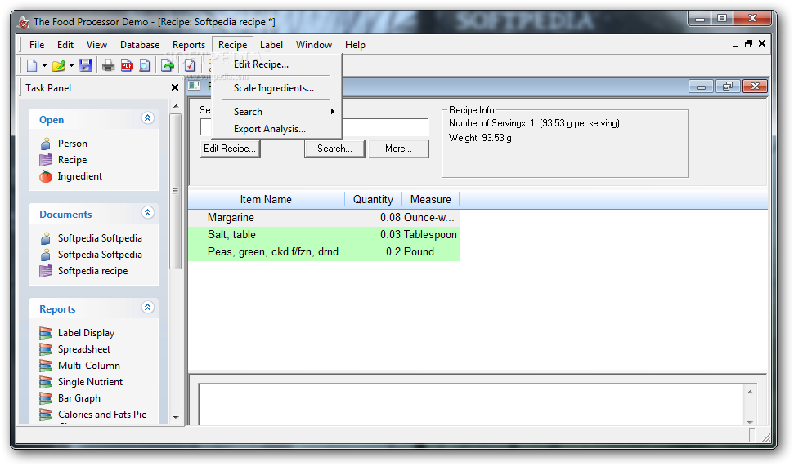Sort by Quantity column header

coord(373,199)
